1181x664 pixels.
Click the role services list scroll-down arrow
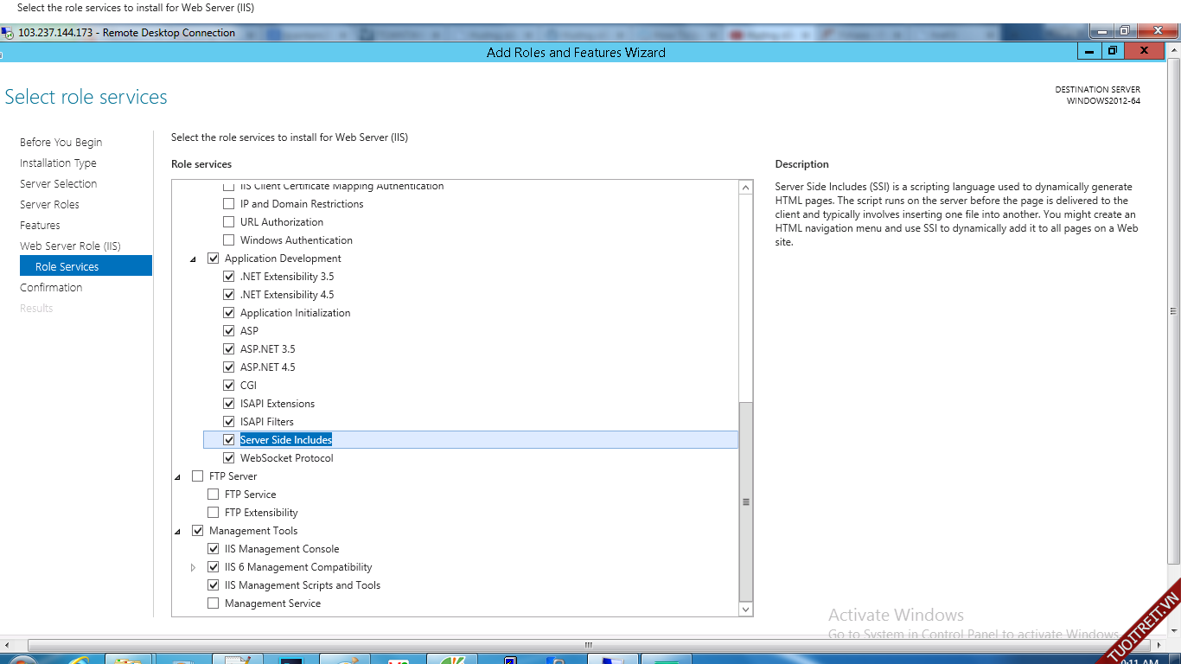coord(746,610)
